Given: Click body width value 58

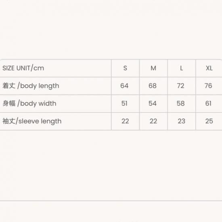Looking at the screenshot, I should [180, 103].
